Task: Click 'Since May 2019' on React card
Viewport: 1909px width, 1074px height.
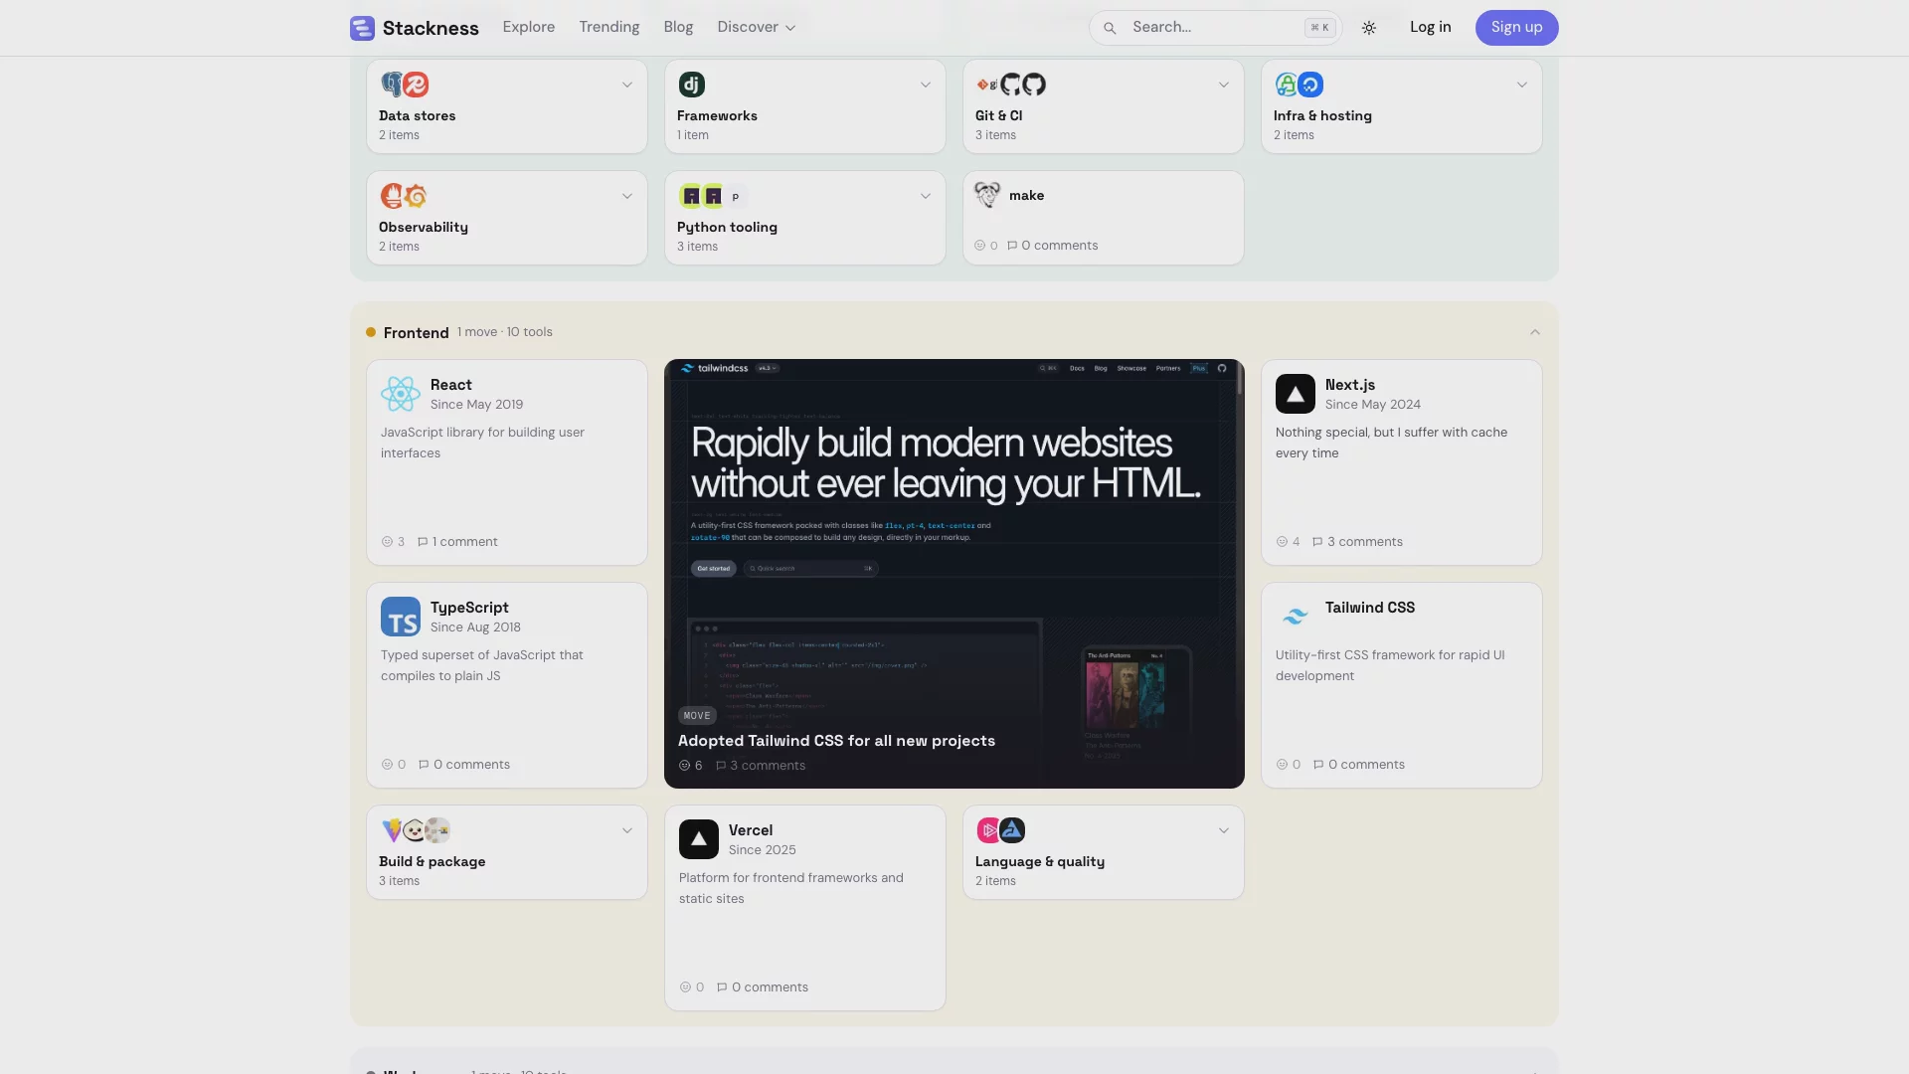Action: coord(476,405)
